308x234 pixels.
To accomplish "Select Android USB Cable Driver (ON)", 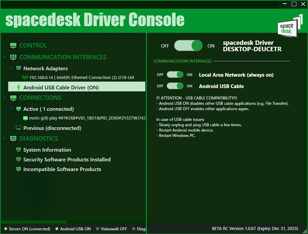I will (x=77, y=87).
